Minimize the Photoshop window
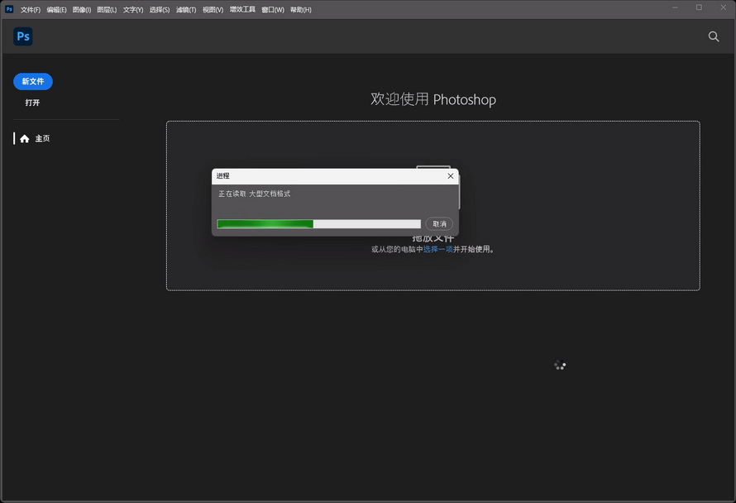This screenshot has height=503, width=736. (675, 7)
